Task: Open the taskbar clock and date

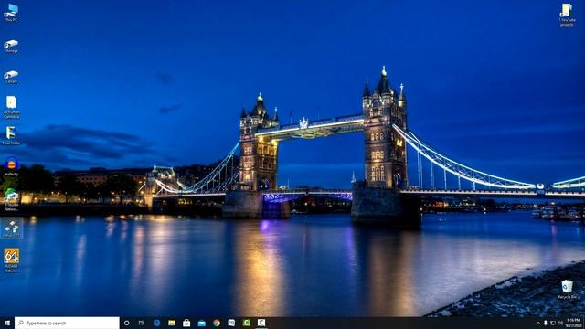Action: (x=573, y=323)
